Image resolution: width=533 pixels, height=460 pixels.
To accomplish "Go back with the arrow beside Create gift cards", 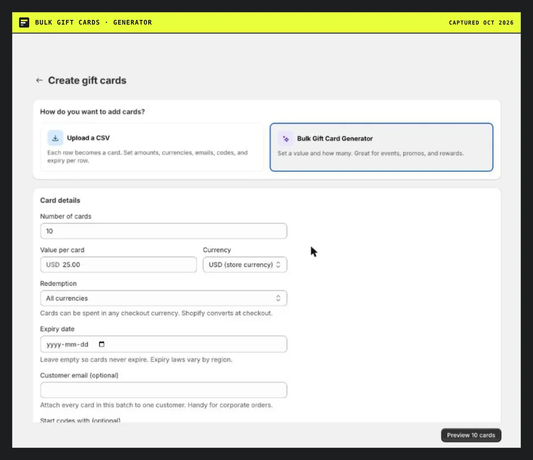I will tap(39, 80).
